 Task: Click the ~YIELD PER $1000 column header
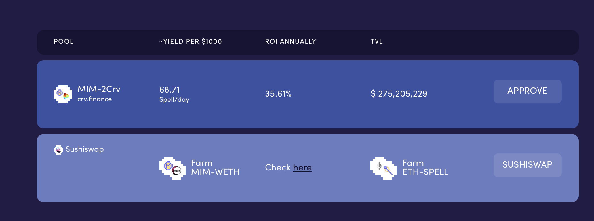point(190,41)
